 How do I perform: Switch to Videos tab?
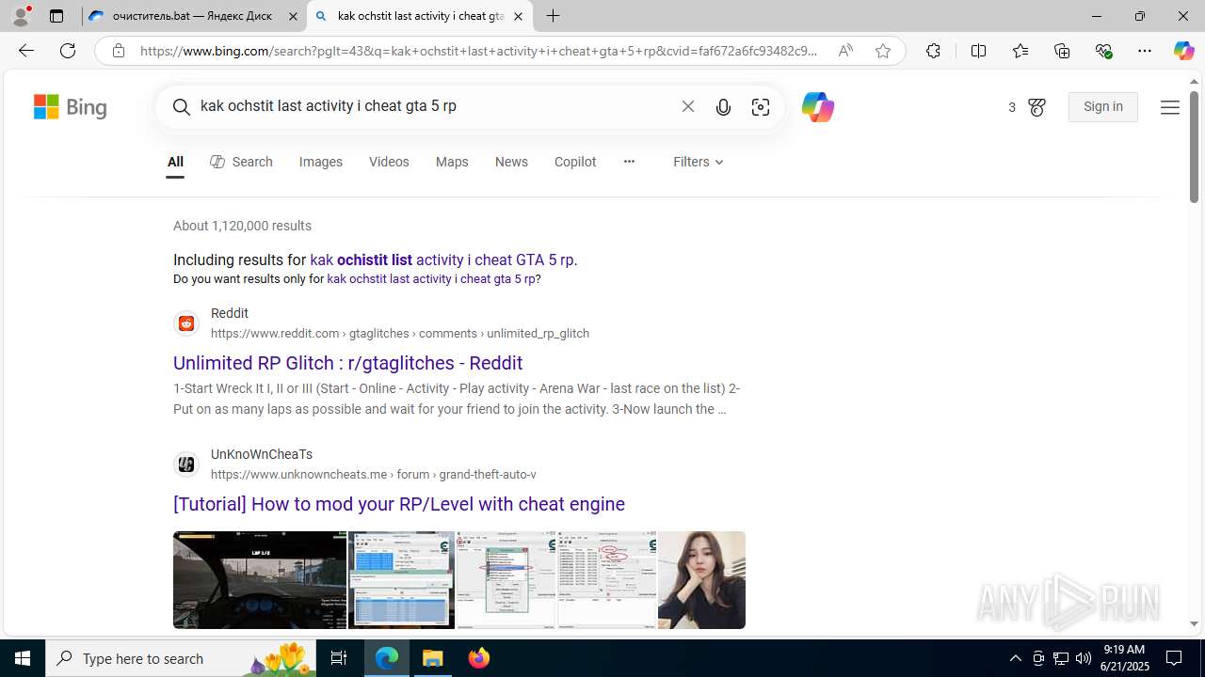[389, 162]
